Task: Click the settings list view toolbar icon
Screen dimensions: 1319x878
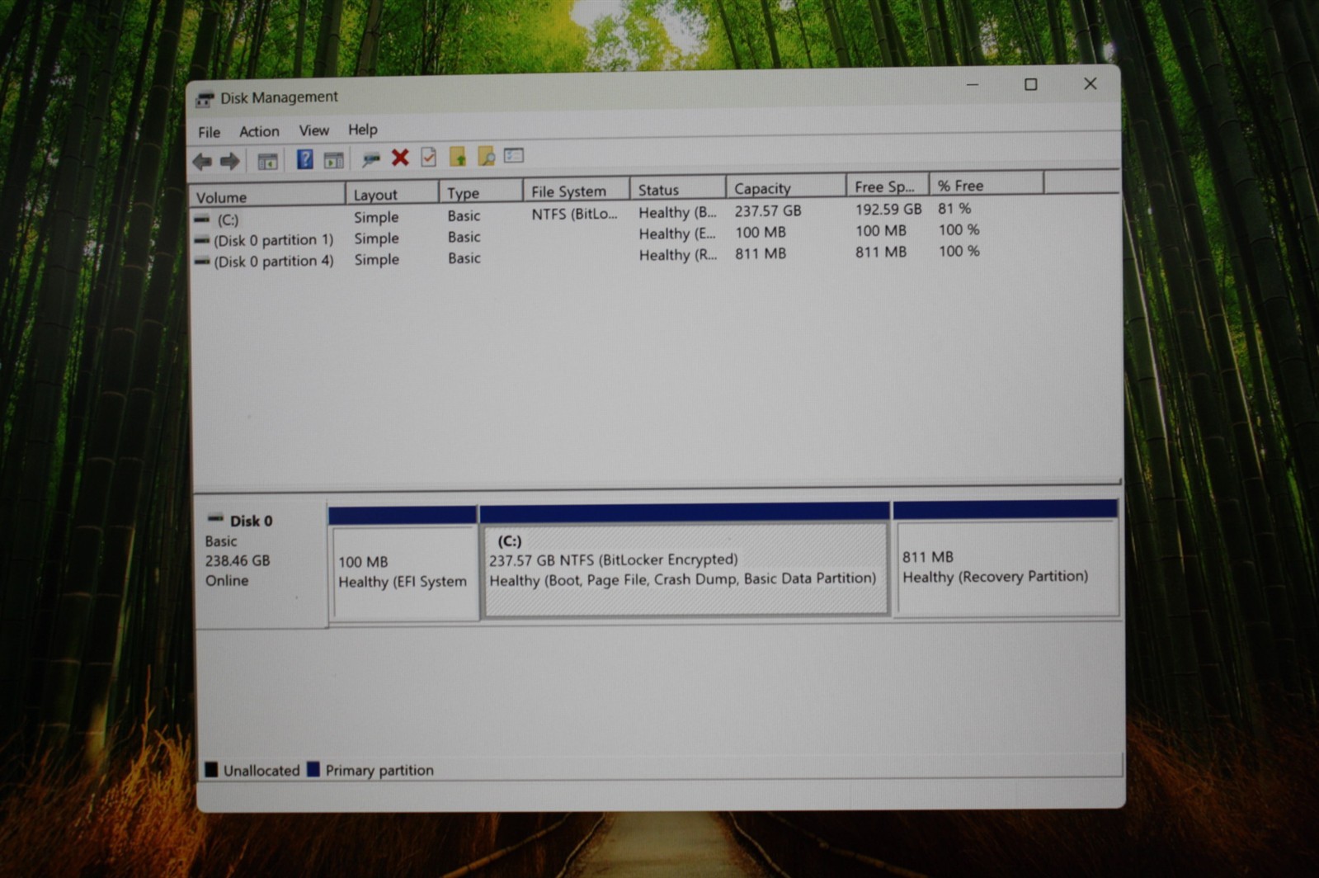Action: (x=514, y=154)
